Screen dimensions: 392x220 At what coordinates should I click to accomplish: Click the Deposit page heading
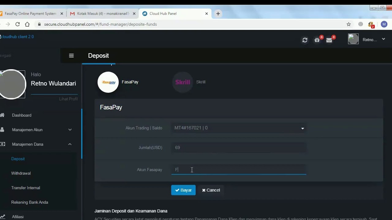pyautogui.click(x=98, y=56)
